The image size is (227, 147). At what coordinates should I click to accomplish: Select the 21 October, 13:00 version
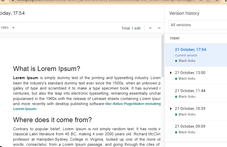196,76
